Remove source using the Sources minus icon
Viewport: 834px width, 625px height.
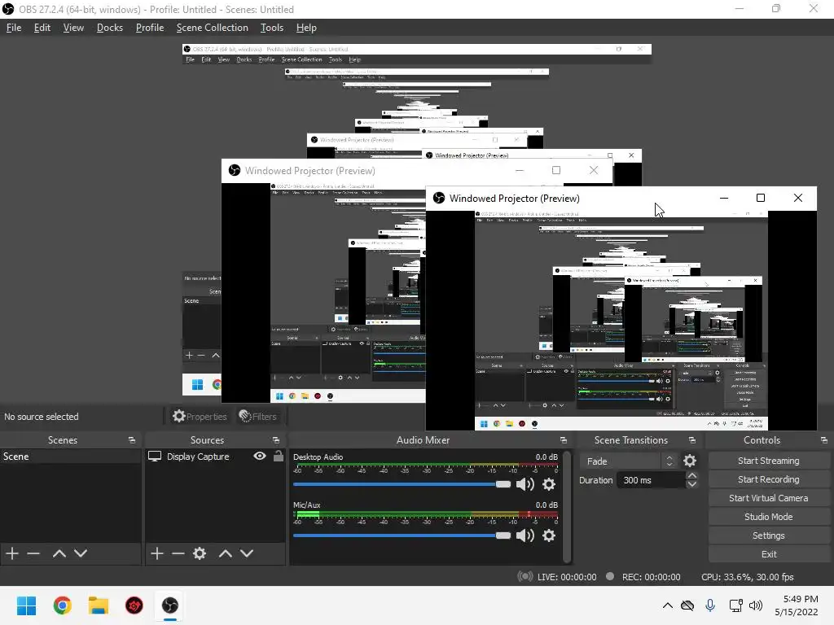(178, 553)
